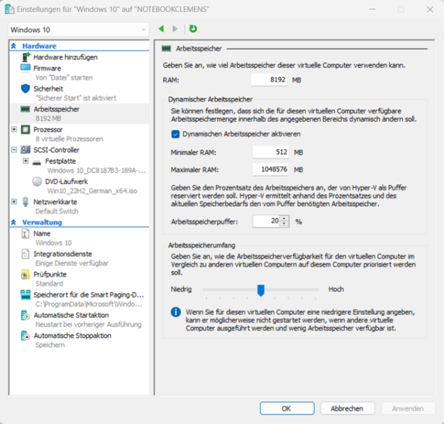Screen dimensions: 444x424
Task: Expand the Festplatte tree node
Action: (25, 161)
